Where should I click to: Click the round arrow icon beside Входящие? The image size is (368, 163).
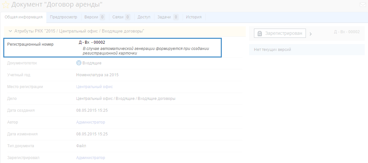[79, 63]
